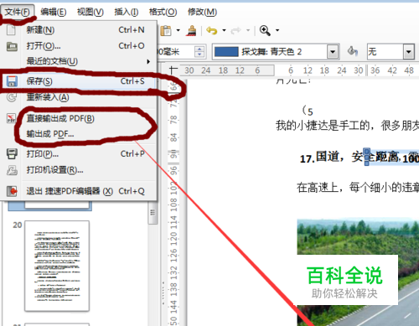This screenshot has height=326, width=419.
Task: Open the 无 fill style dropdown
Action: click(x=409, y=52)
